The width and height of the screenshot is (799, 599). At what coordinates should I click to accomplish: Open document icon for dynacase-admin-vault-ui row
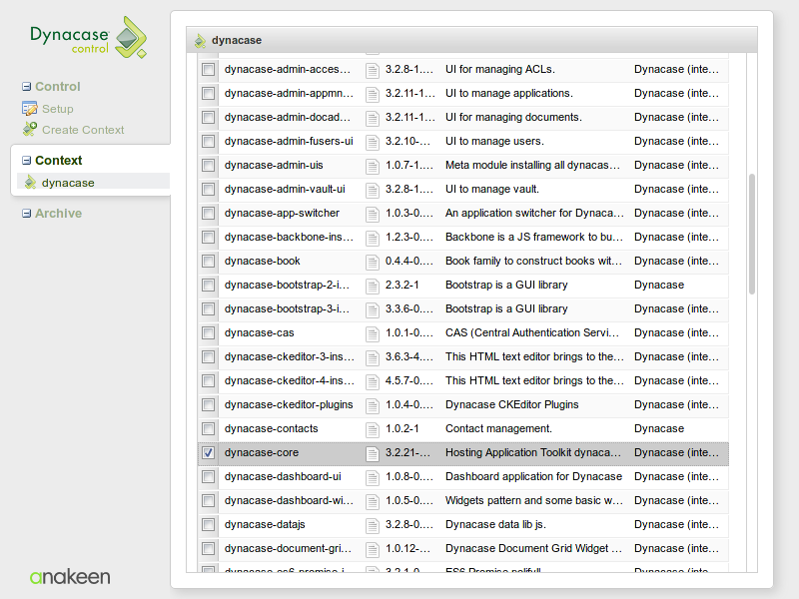click(x=373, y=190)
